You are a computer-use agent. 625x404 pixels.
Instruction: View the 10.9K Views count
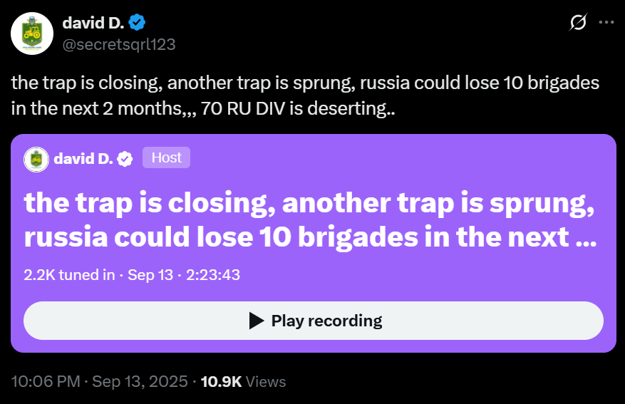243,382
